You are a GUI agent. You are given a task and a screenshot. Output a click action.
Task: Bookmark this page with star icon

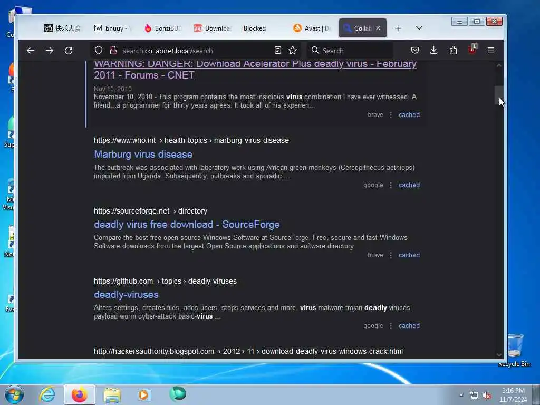293,51
